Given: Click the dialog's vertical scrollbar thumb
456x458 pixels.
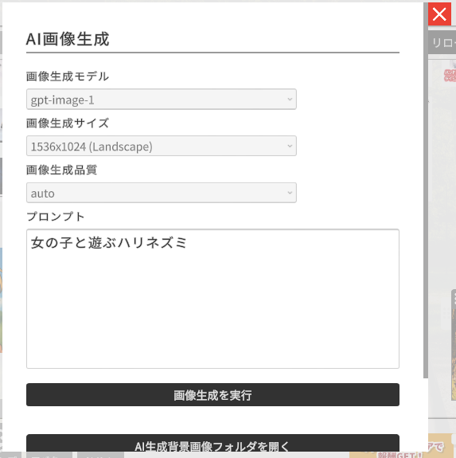Looking at the screenshot, I should point(426,190).
